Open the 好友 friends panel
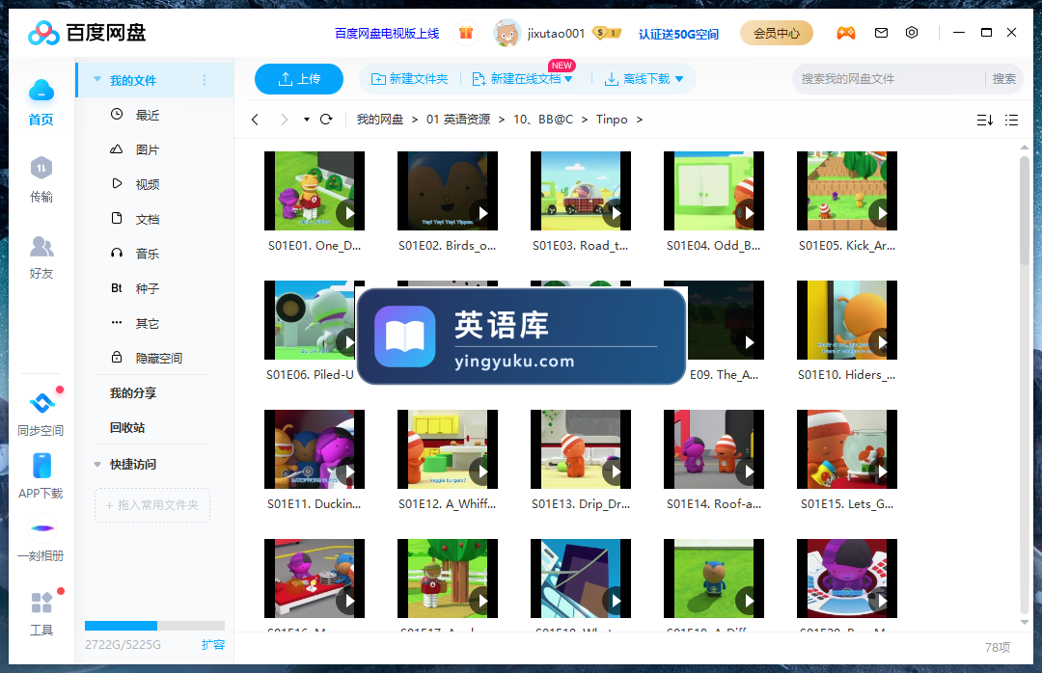Image resolution: width=1042 pixels, height=673 pixels. (41, 247)
